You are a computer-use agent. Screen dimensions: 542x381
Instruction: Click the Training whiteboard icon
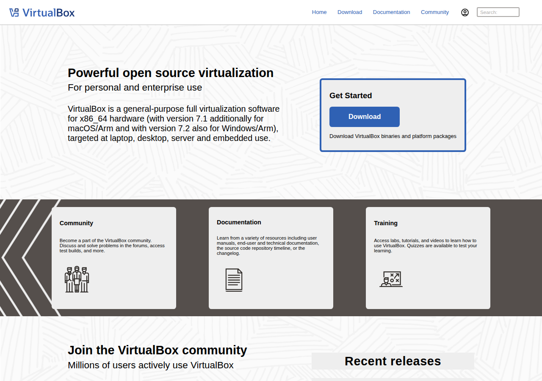(391, 279)
